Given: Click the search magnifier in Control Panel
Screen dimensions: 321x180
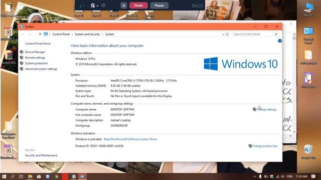Looking at the screenshot, I should click(x=276, y=34).
